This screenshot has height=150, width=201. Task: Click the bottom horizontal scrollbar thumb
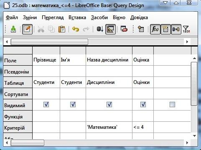click(x=28, y=143)
